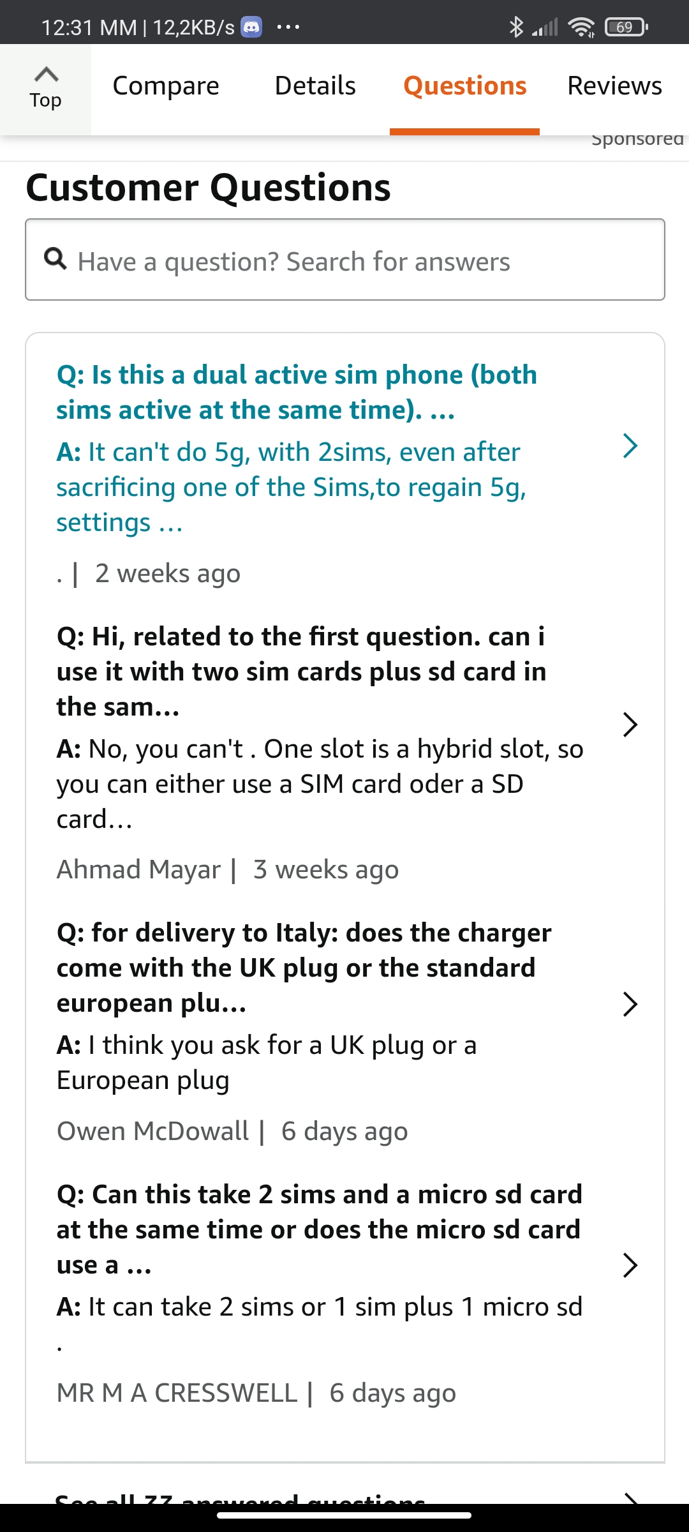This screenshot has height=1532, width=689.
Task: Click the Search for answers input field
Action: point(357,260)
